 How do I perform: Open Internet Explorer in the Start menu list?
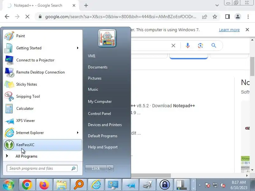click(x=43, y=133)
